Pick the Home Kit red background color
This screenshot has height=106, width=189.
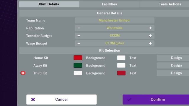(x=78, y=58)
